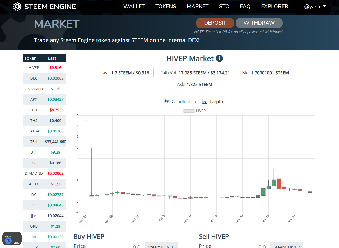Open the WALLET menu item
This screenshot has height=248, width=339.
click(x=134, y=7)
